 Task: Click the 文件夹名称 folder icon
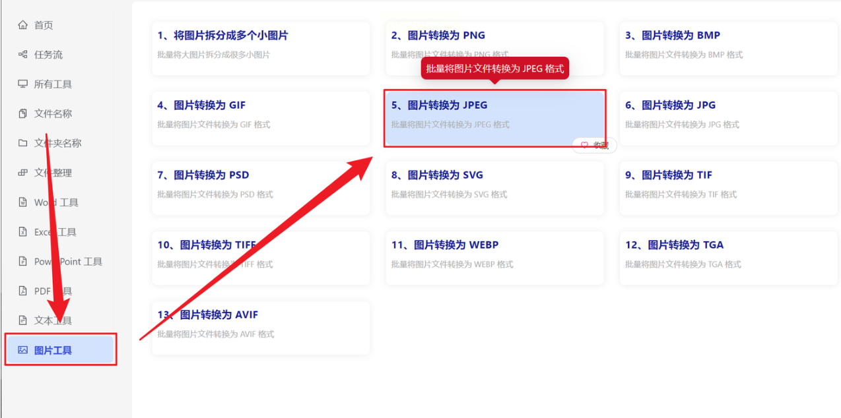coord(23,143)
